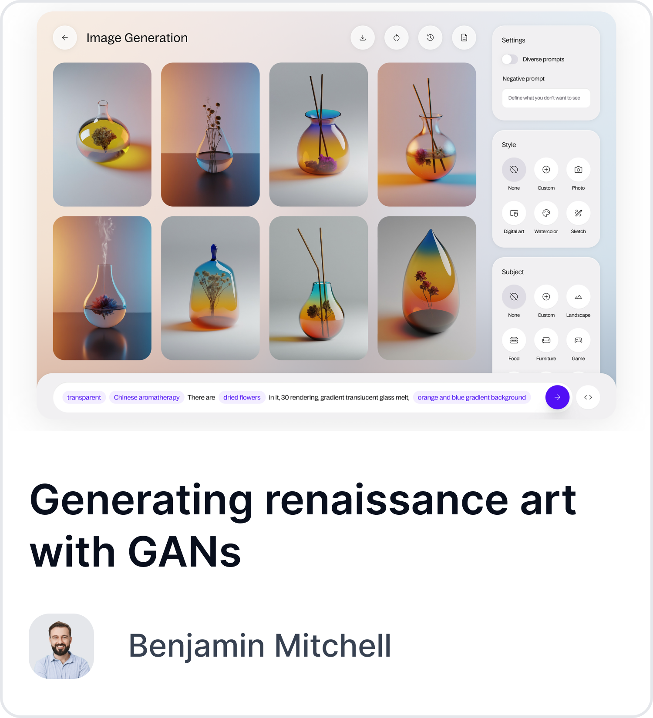Click the back arrow button
Viewport: 653px width, 718px height.
[x=65, y=38]
